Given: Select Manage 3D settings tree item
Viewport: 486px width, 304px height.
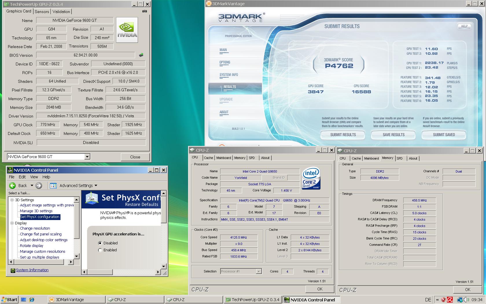Looking at the screenshot, I should click(36, 211).
